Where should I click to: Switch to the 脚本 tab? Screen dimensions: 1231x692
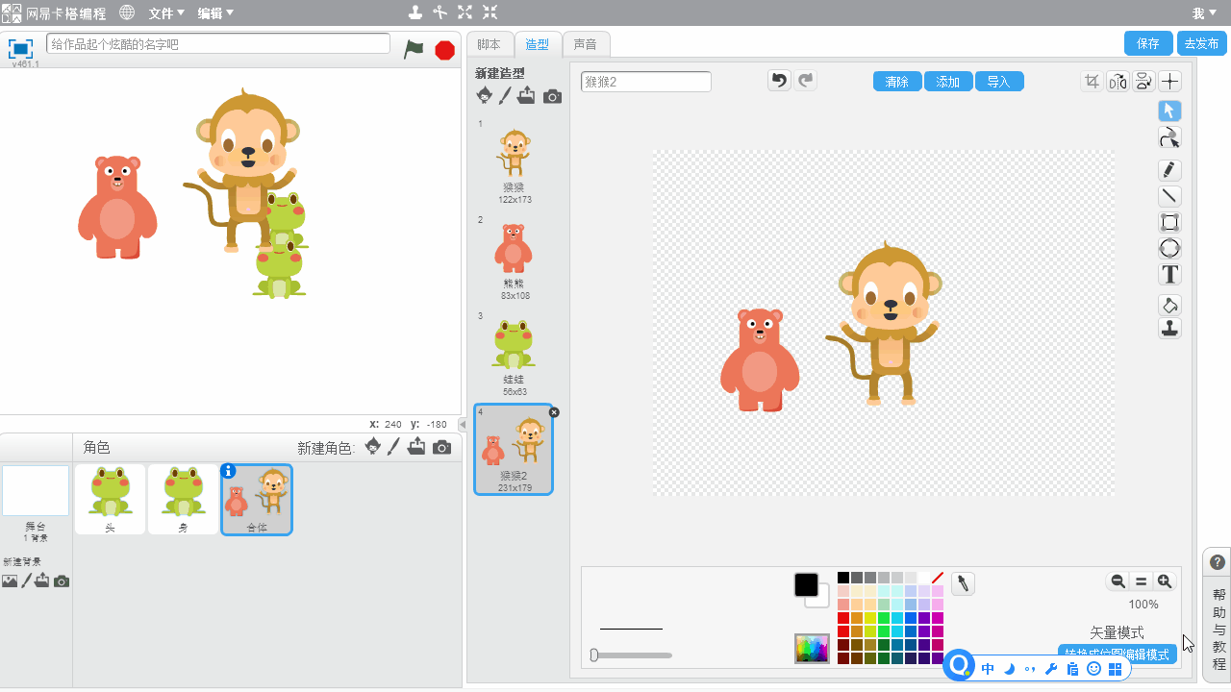click(490, 44)
